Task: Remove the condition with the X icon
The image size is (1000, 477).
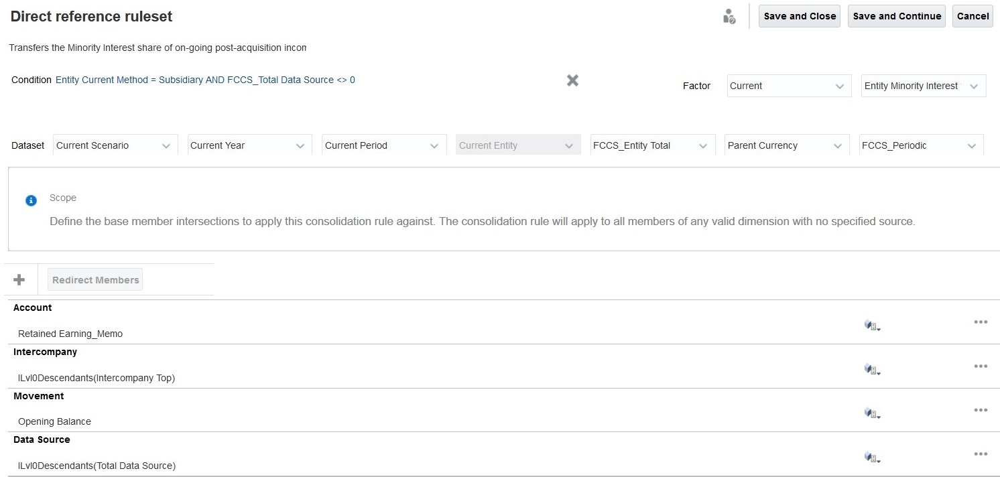Action: [x=572, y=80]
